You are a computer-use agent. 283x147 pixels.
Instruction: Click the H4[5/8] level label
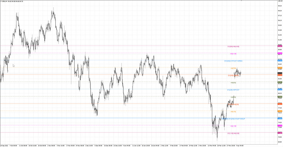[x=233, y=83]
